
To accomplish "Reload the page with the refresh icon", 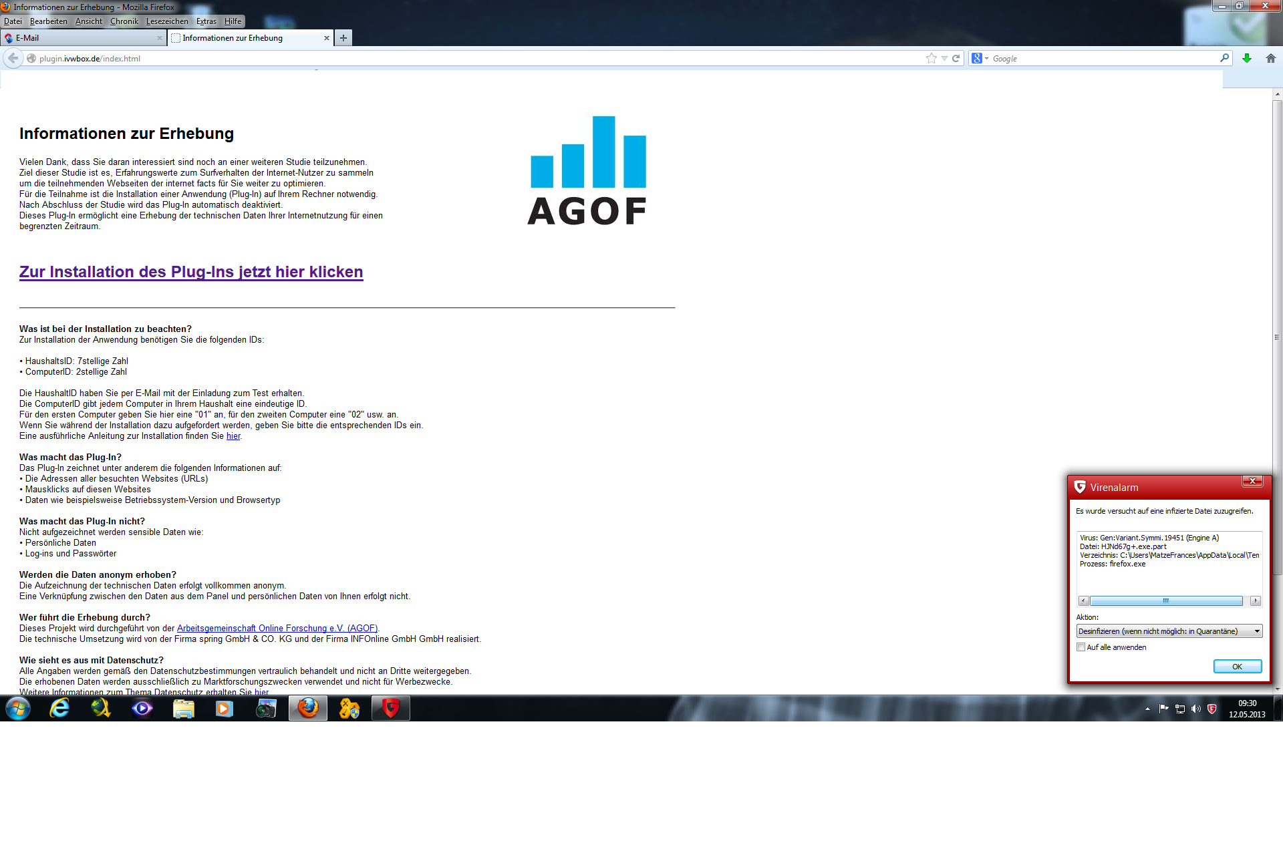I will (x=956, y=59).
